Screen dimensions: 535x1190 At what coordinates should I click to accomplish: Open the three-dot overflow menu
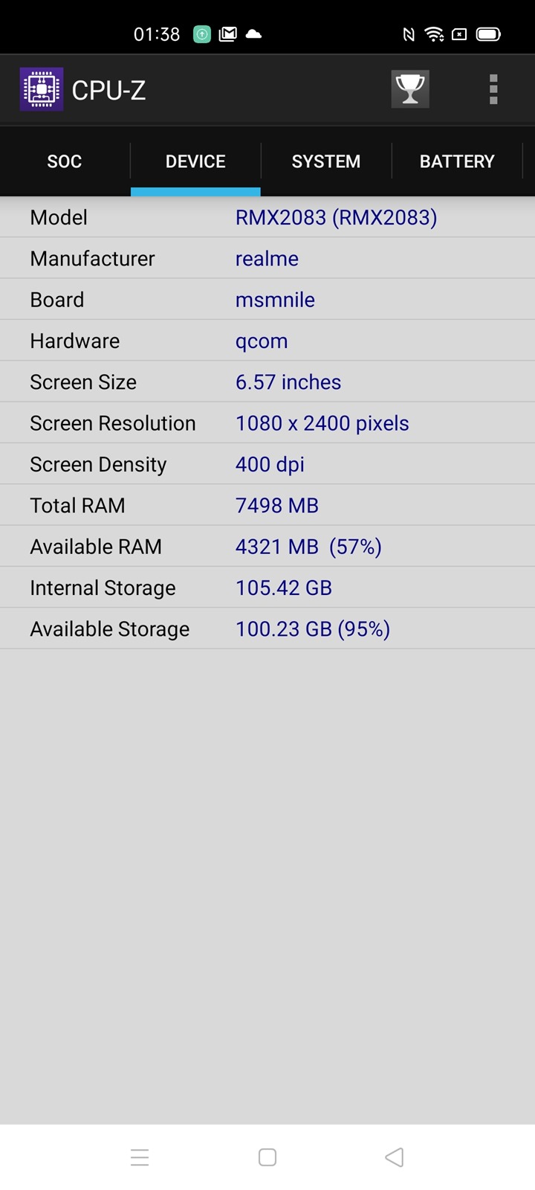tap(493, 89)
